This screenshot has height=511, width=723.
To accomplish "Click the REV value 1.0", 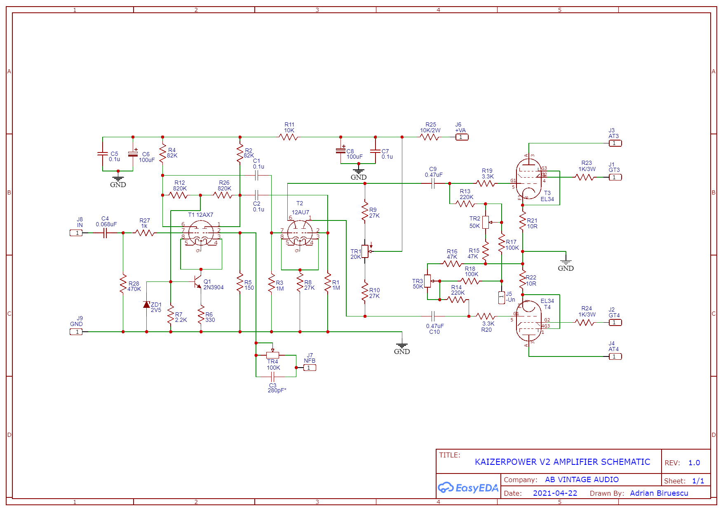I will (x=694, y=463).
